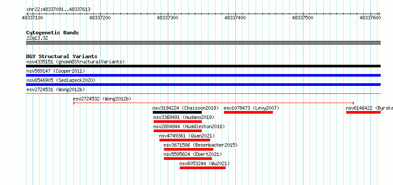Open nsv3194224 (Chaisson2019) label
The height and width of the screenshot is (185, 393).
pos(186,108)
